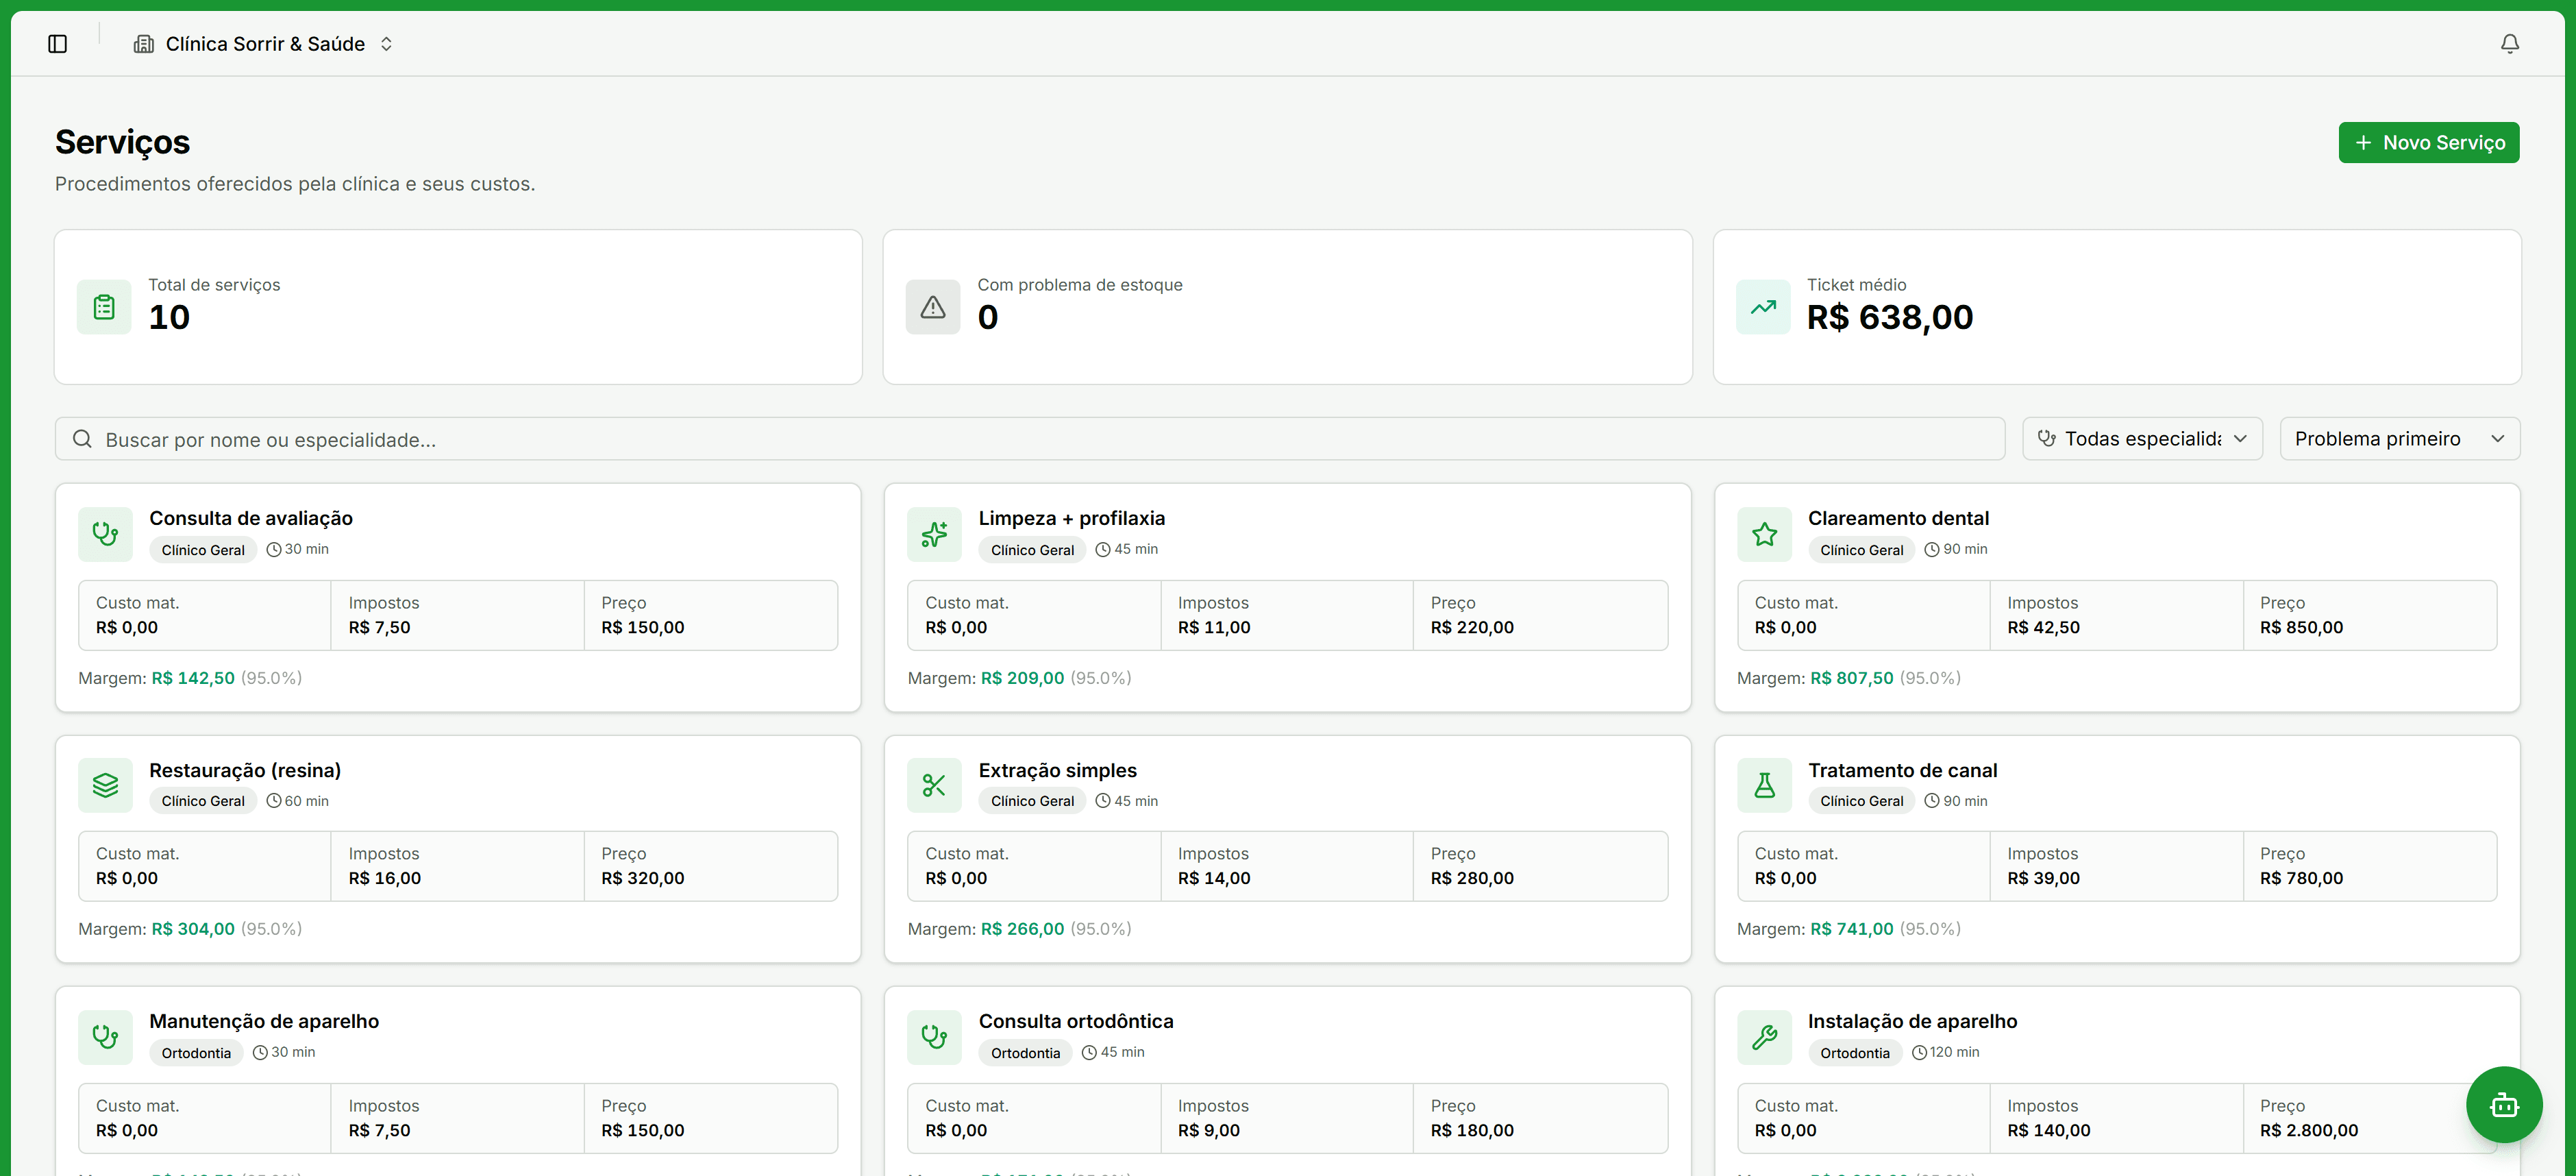The width and height of the screenshot is (2576, 1176).
Task: Click the Novo Serviço button
Action: (2428, 142)
